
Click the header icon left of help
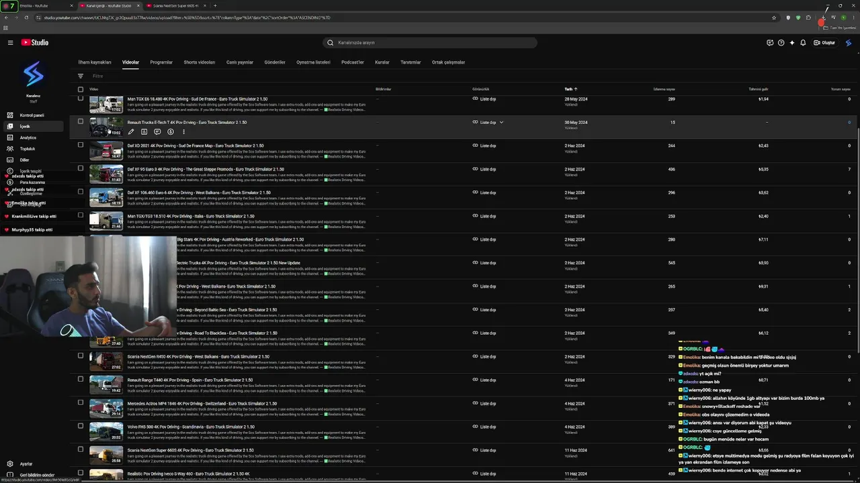[x=770, y=42]
